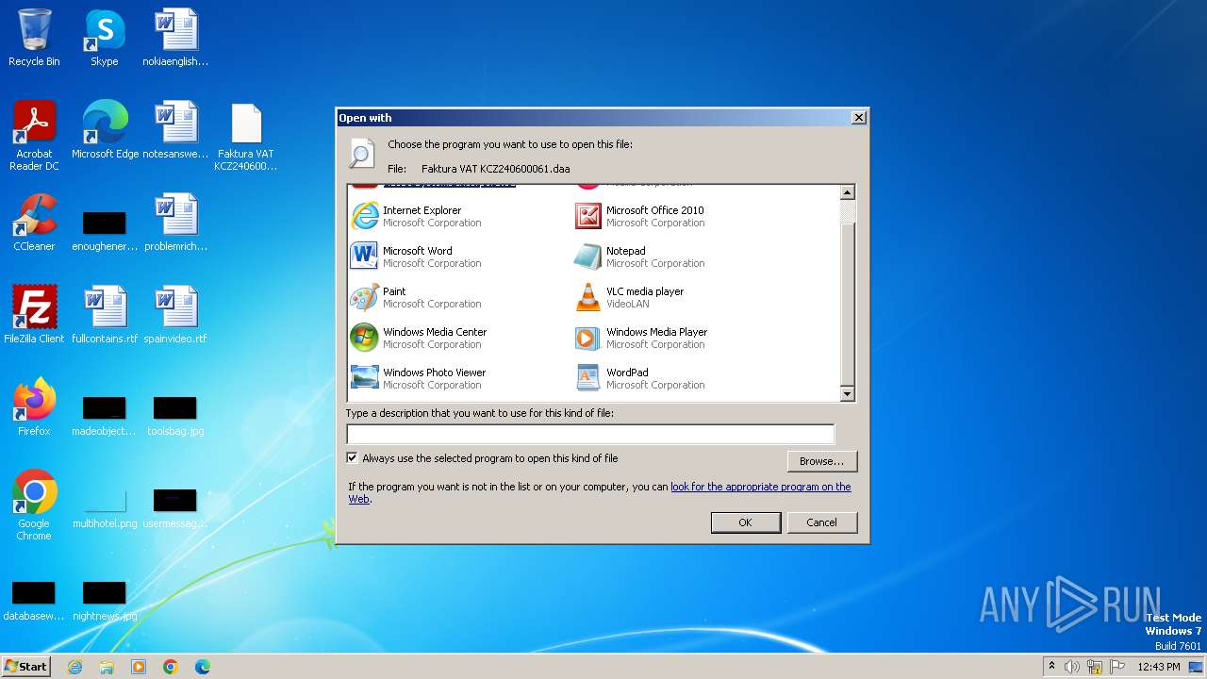Follow the look for appropriate program link
1207x679 pixels.
tap(760, 487)
